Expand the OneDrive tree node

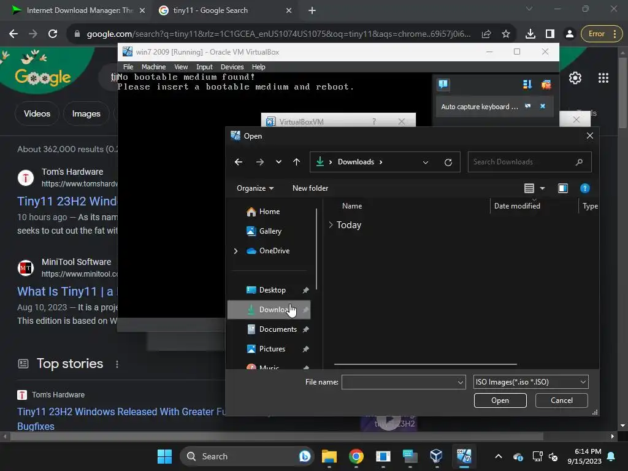click(x=235, y=251)
